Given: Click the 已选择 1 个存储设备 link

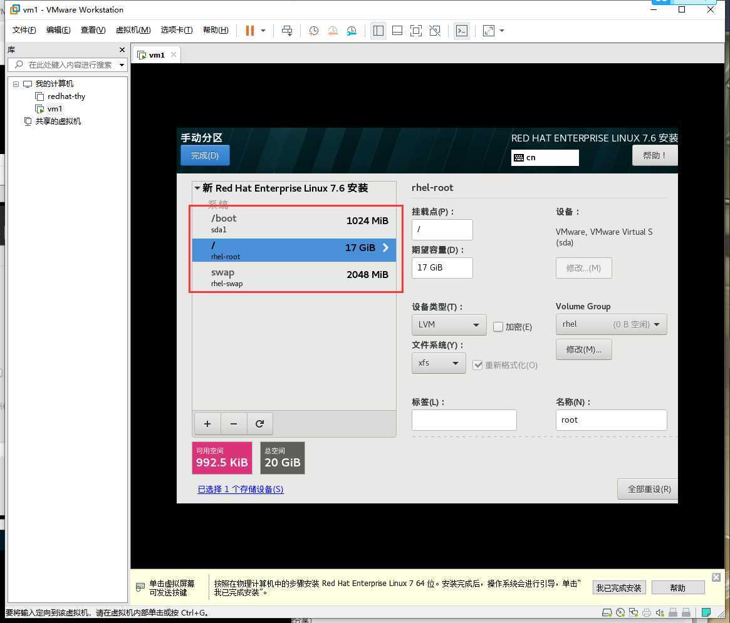Looking at the screenshot, I should click(240, 489).
